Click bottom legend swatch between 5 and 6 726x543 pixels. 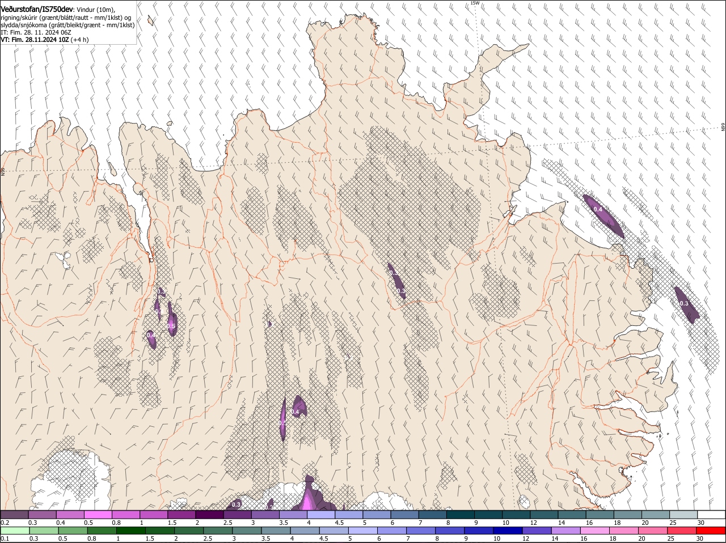(x=362, y=531)
